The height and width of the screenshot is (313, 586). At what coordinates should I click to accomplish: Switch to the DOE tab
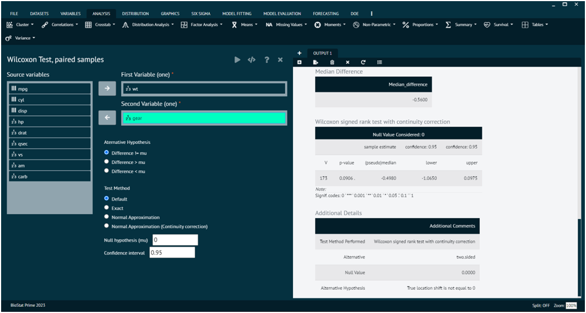(355, 14)
